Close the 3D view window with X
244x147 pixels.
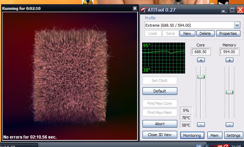pos(135,8)
